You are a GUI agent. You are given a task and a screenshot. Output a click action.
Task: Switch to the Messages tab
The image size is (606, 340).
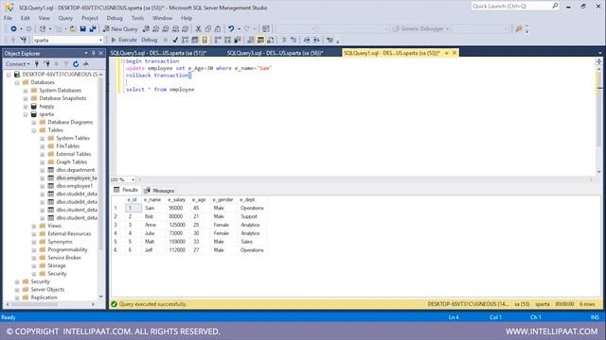[x=160, y=191]
